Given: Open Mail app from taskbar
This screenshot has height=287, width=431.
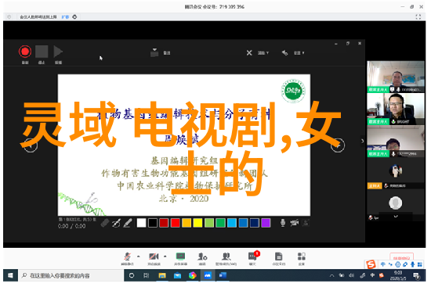Looking at the screenshot, I should [177, 275].
